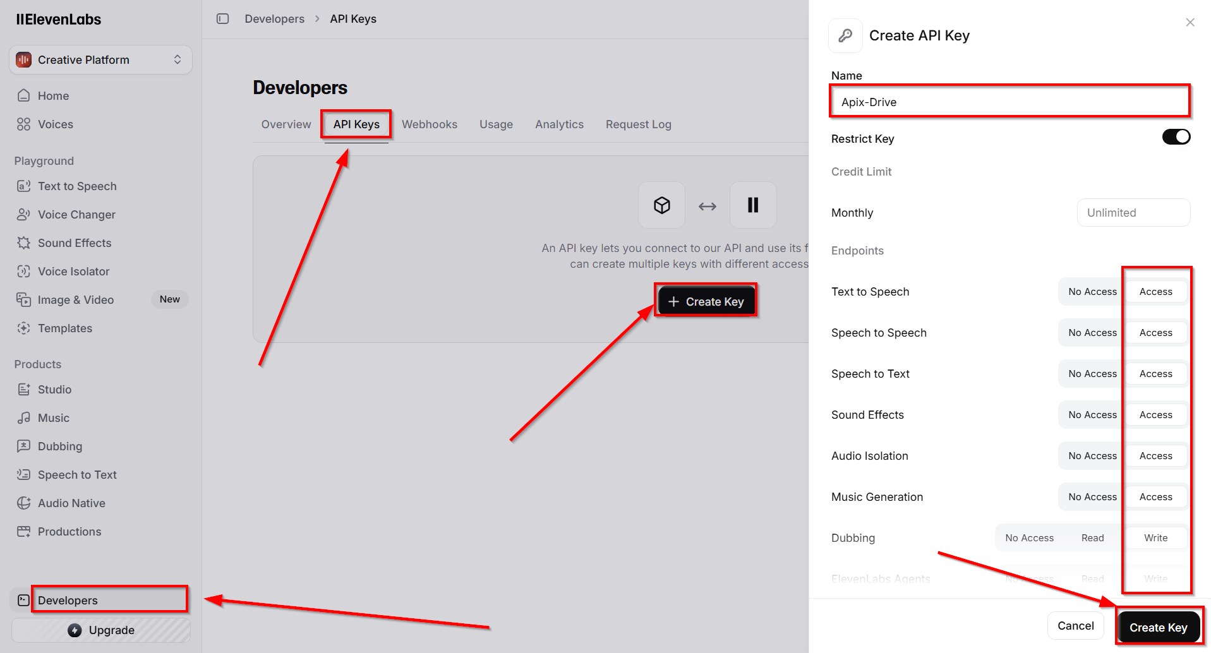This screenshot has height=653, width=1211.
Task: Toggle the sidebar panel icon beside Developers breadcrumb
Action: [222, 19]
